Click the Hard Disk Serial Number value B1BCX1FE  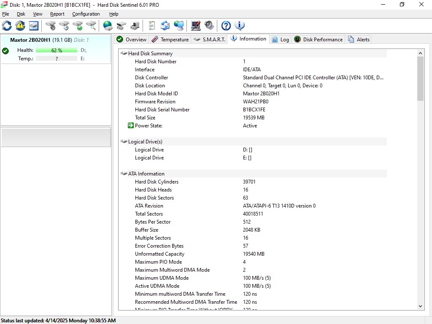[x=254, y=110]
